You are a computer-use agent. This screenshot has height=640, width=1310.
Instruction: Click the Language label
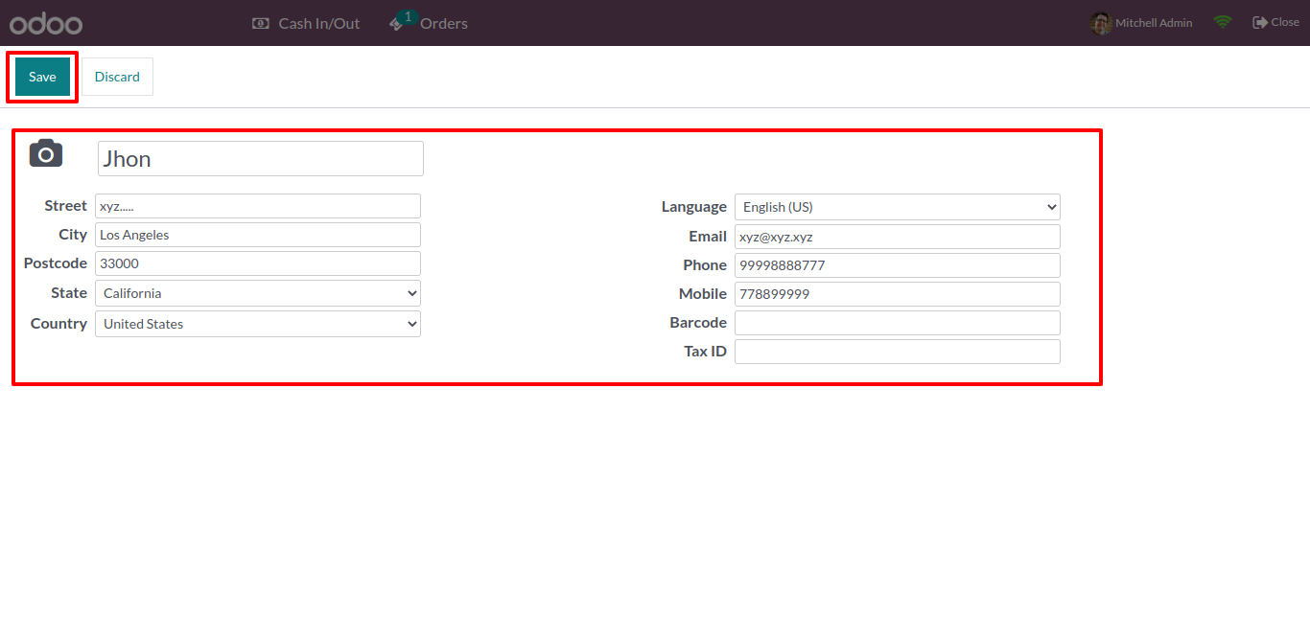pyautogui.click(x=694, y=207)
